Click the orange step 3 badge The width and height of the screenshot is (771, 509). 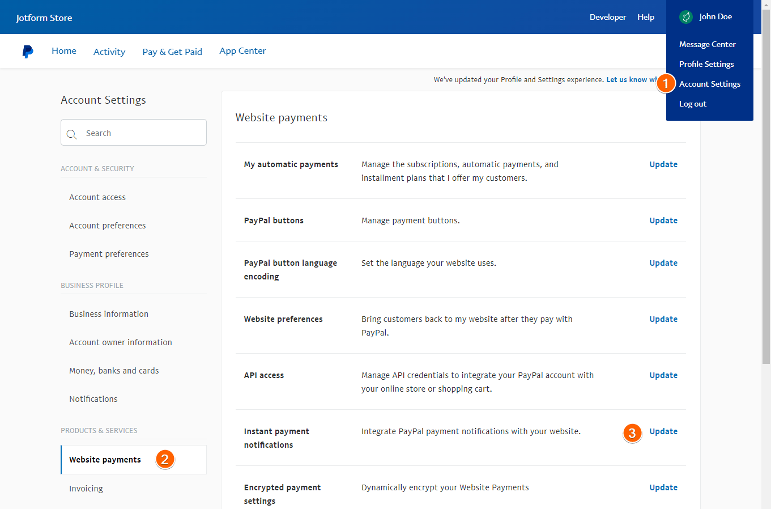tap(632, 434)
